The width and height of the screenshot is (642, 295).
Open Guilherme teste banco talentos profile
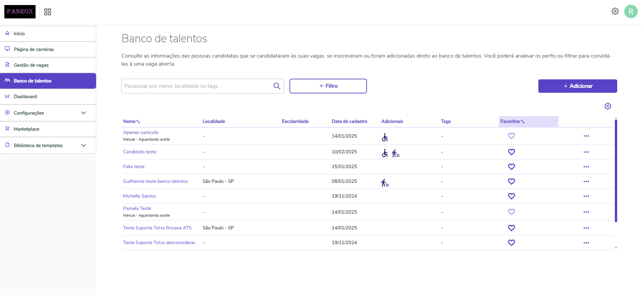(156, 181)
